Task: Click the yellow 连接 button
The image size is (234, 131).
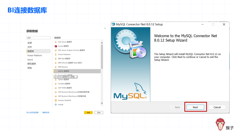Action: pyautogui.click(x=88, y=113)
